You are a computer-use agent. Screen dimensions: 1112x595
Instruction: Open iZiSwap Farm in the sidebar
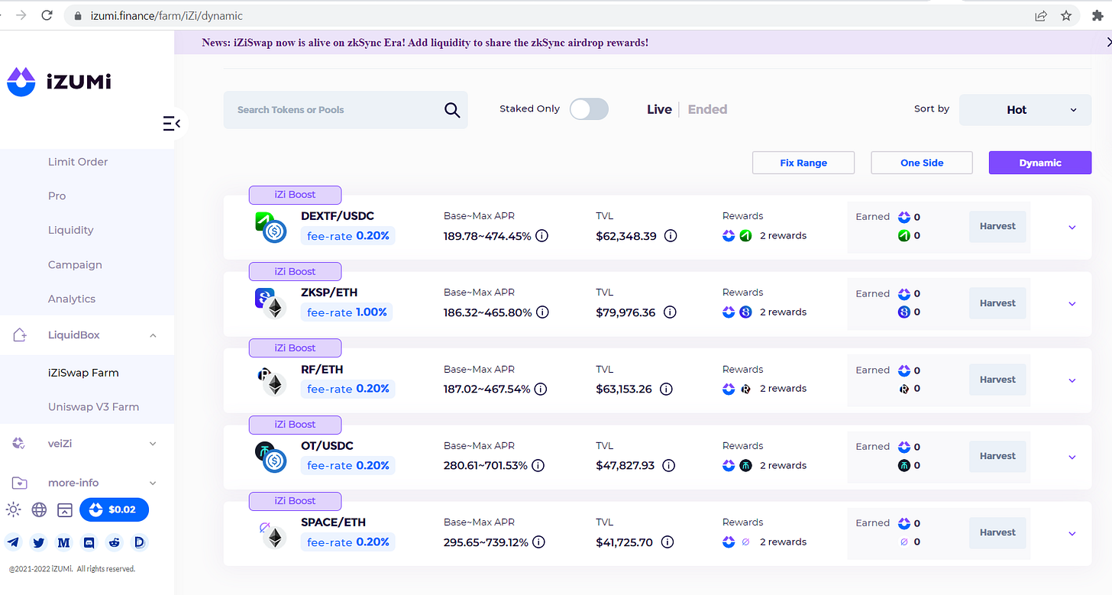83,373
